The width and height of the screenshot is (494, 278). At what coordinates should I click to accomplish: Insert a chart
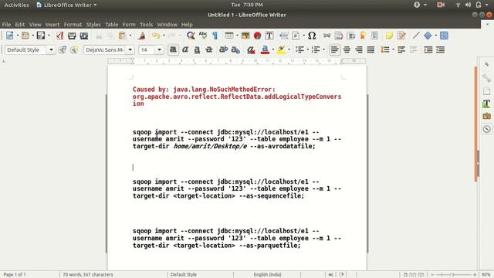(257, 36)
